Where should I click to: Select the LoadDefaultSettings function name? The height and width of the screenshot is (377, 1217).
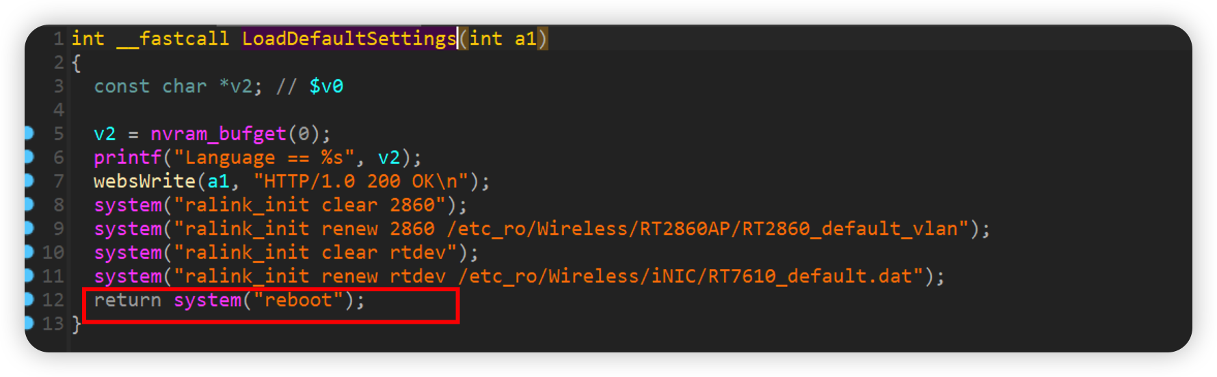(349, 38)
